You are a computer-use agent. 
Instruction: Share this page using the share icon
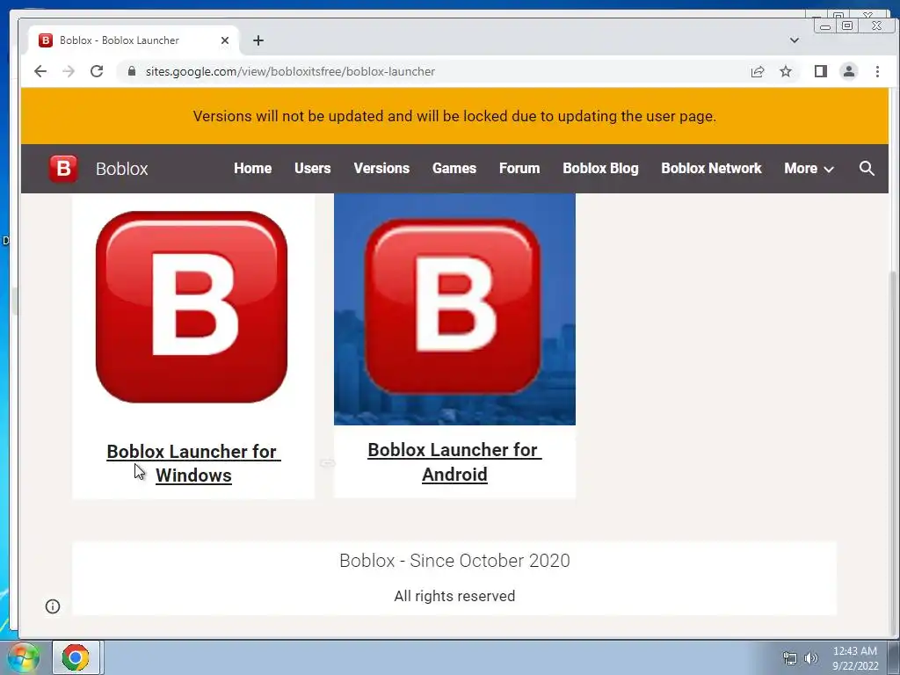pos(758,71)
